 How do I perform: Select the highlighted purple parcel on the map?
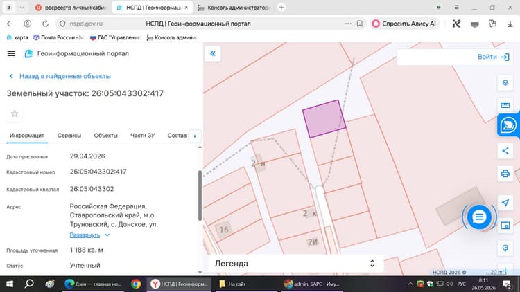pyautogui.click(x=324, y=119)
